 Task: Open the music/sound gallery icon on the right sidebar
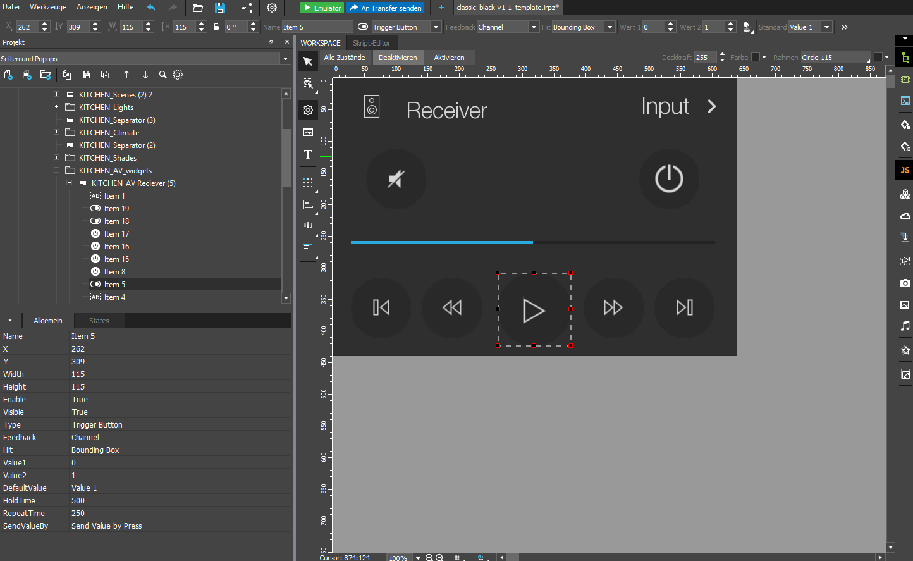[x=905, y=326]
